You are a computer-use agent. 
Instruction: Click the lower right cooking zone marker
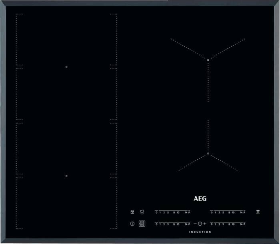[x=208, y=153]
